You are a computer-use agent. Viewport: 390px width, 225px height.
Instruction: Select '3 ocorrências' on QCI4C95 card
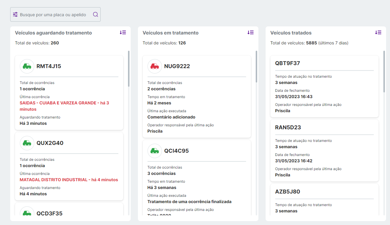coord(161,173)
